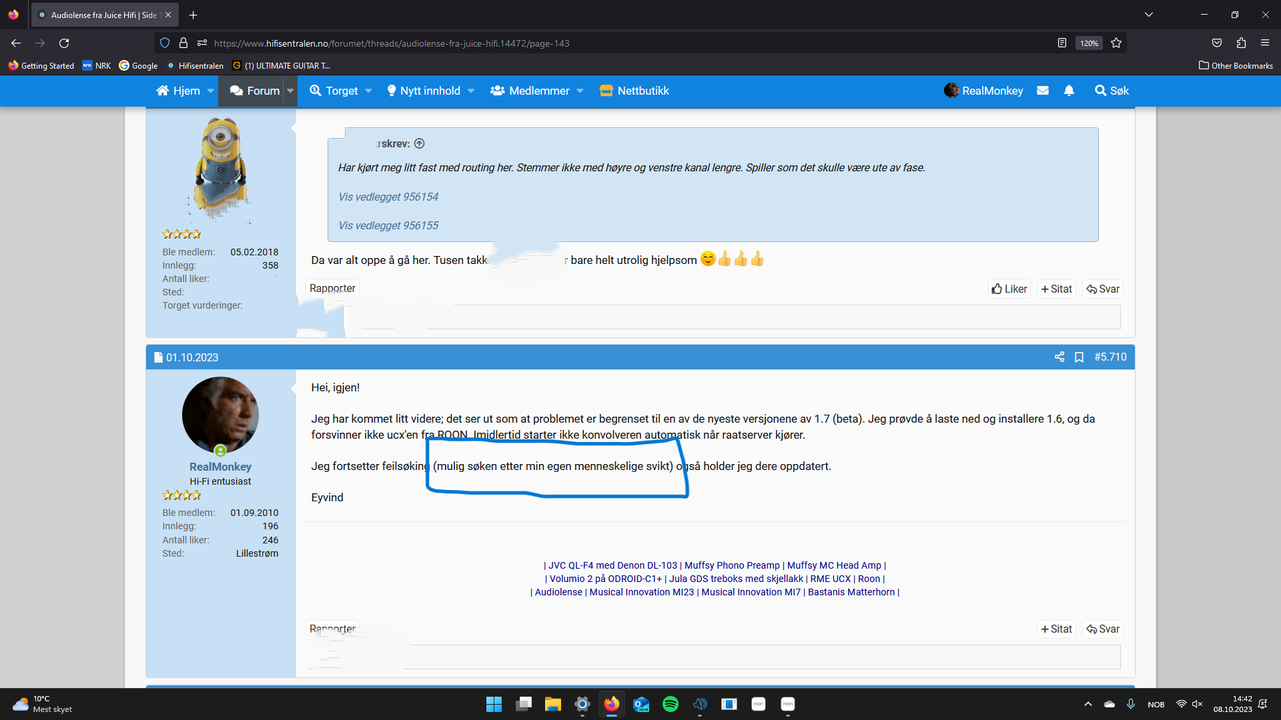
Task: Open the inbox envelope icon
Action: tap(1043, 91)
